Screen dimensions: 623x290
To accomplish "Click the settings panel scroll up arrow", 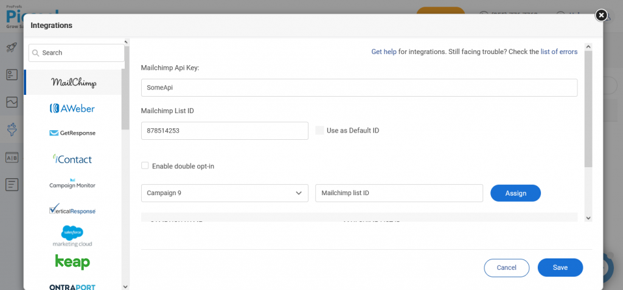I will 588,47.
